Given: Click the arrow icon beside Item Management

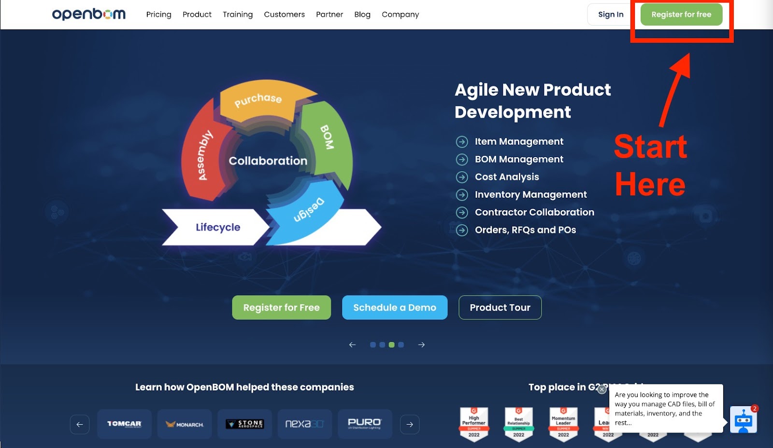Looking at the screenshot, I should 462,142.
